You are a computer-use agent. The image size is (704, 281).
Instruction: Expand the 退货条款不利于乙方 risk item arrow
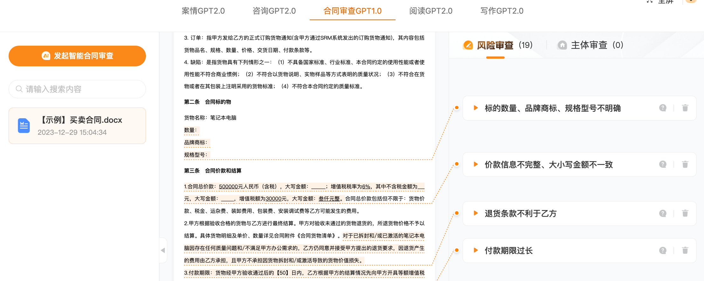tap(476, 213)
